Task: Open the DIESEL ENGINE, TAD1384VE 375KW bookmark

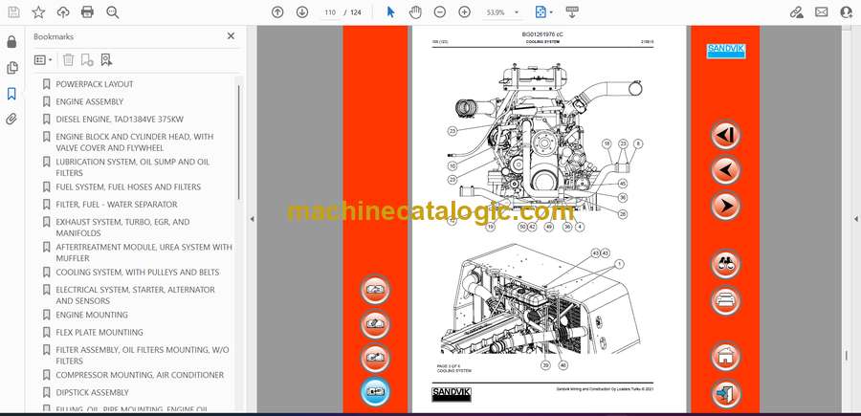Action: pyautogui.click(x=120, y=120)
